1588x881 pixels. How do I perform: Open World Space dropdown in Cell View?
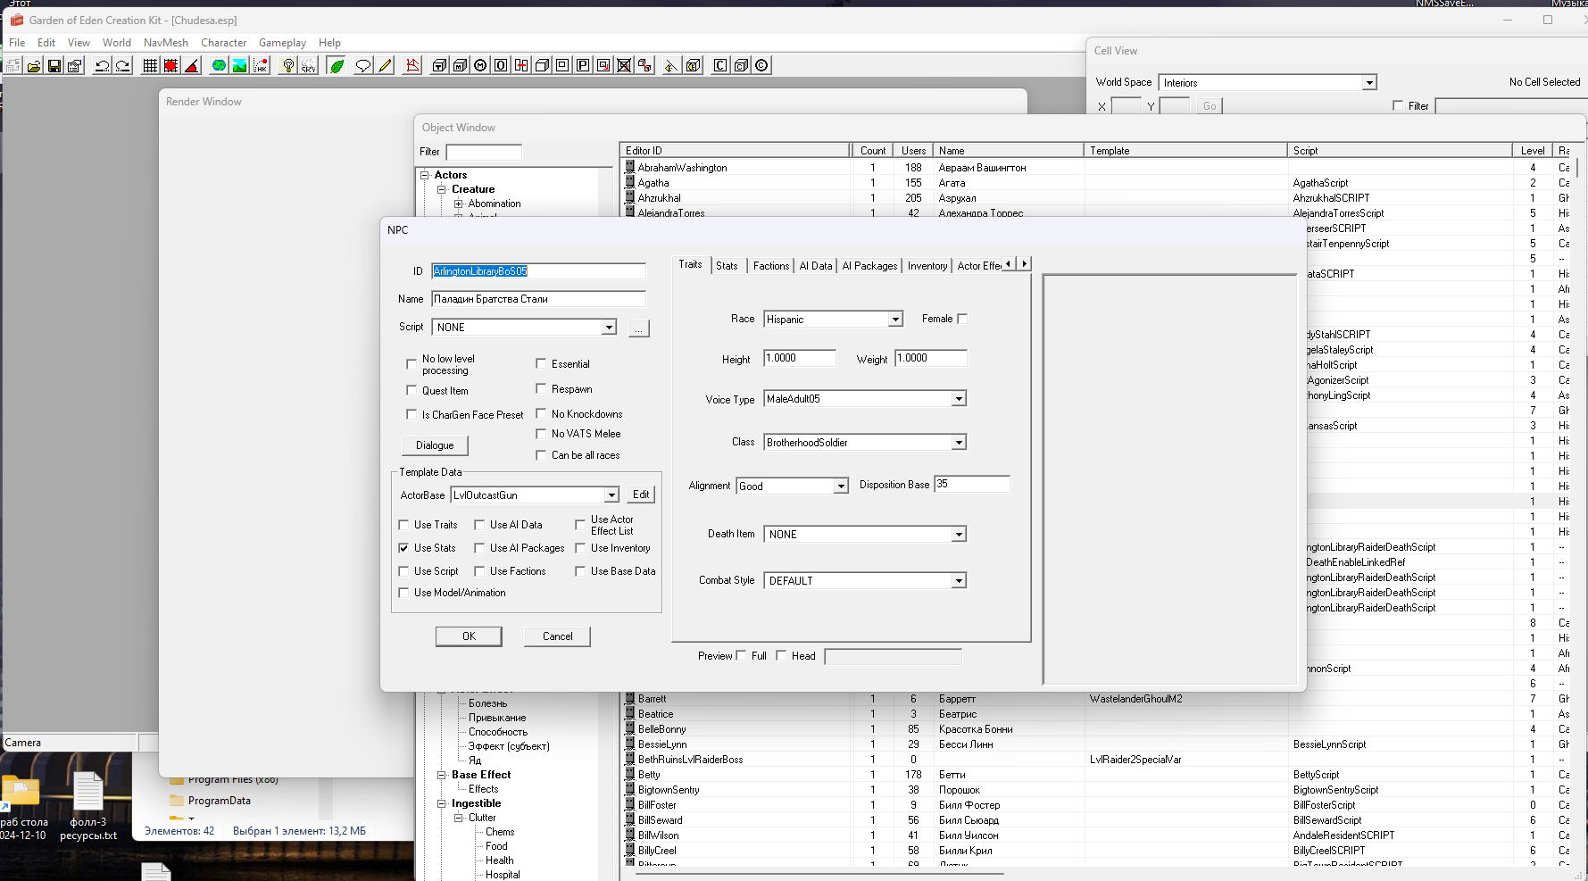(1368, 83)
